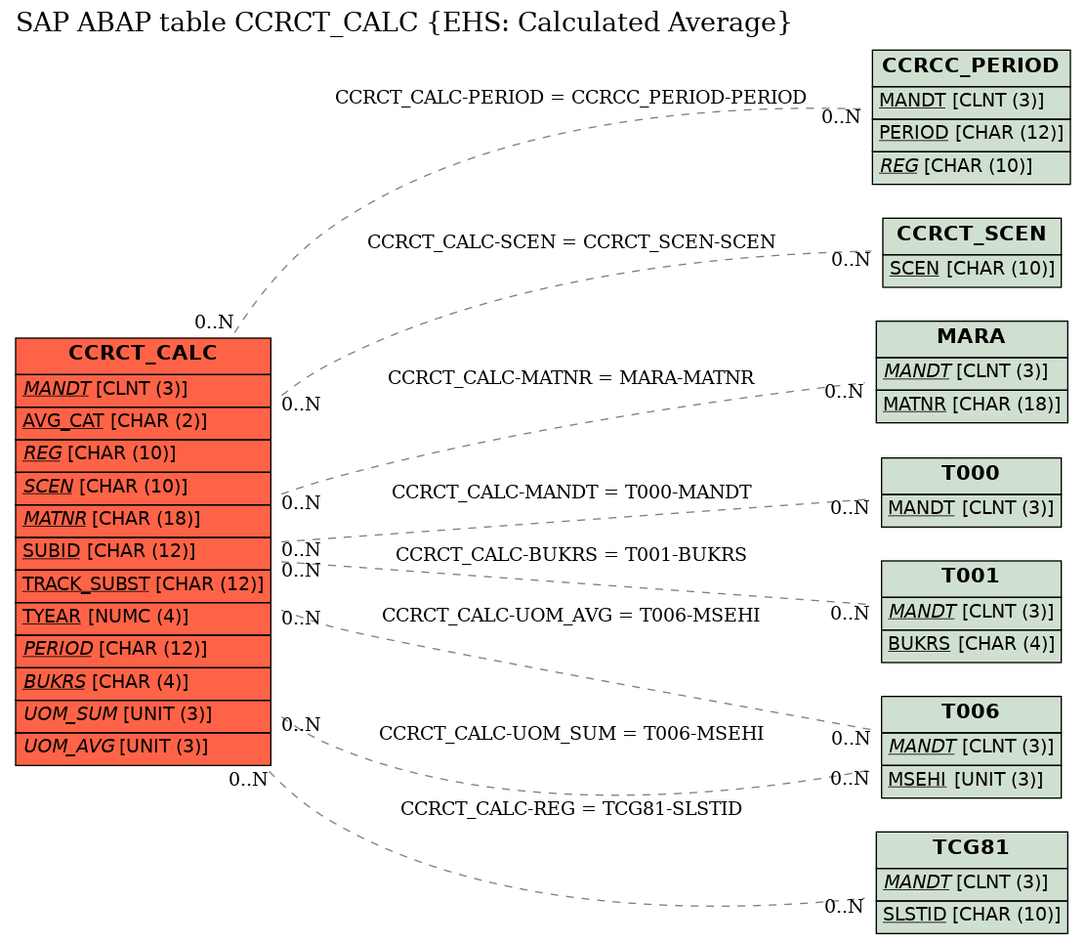Click the label "CCRCT_CALC-BUKRS = T001-BUKRS"

click(x=571, y=554)
